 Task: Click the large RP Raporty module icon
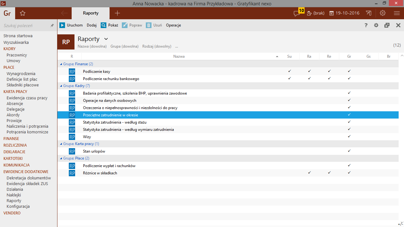(66, 42)
